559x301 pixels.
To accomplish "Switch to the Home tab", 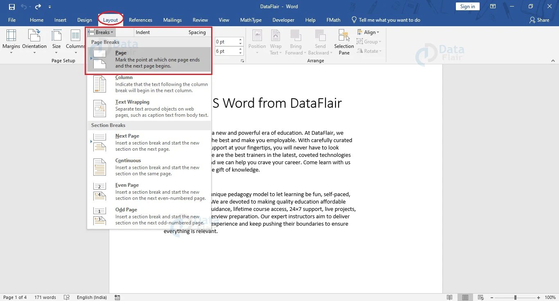I will click(x=36, y=20).
